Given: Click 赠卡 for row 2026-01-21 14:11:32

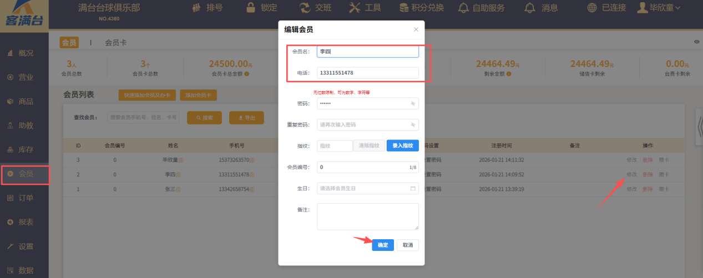Looking at the screenshot, I should coord(664,160).
